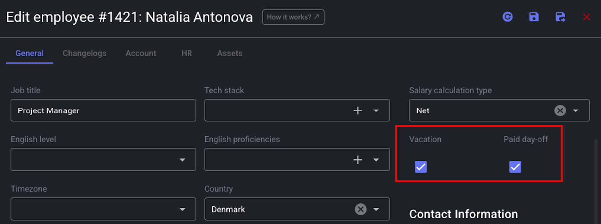This screenshot has height=224, width=601.
Task: Expand the Tech stack dropdown arrow
Action: [376, 111]
